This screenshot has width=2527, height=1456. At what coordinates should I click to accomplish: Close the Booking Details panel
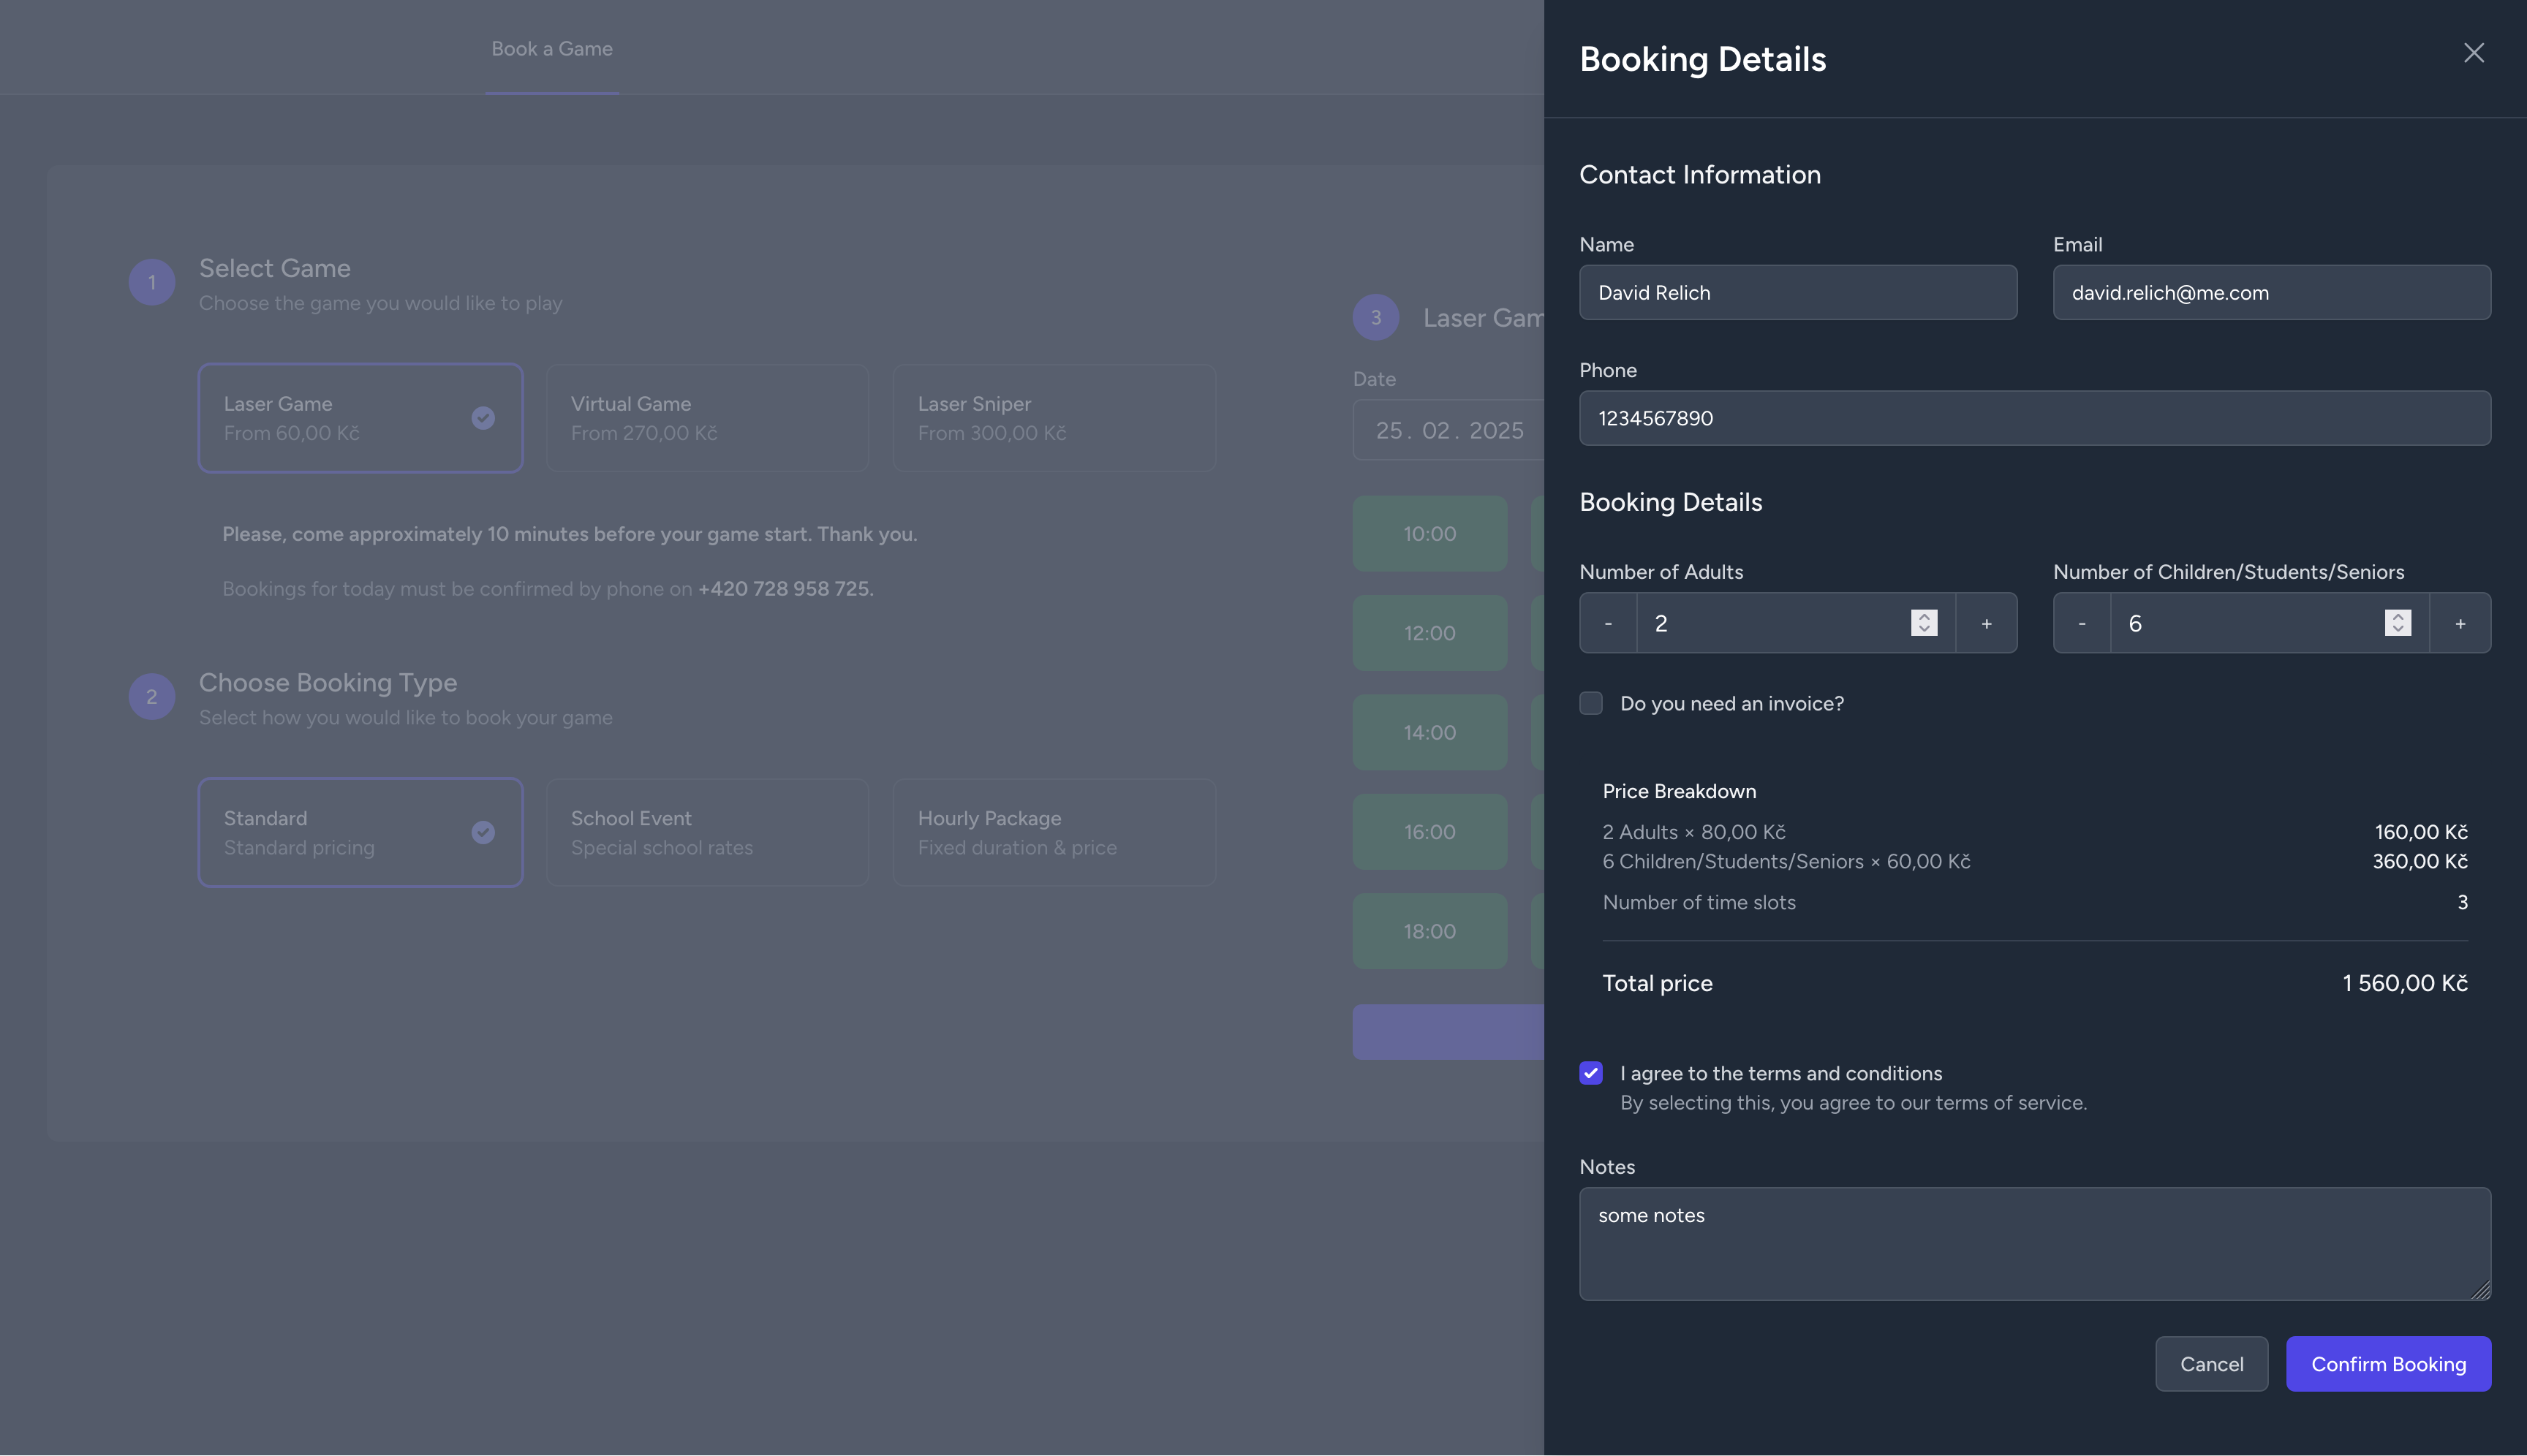2473,53
